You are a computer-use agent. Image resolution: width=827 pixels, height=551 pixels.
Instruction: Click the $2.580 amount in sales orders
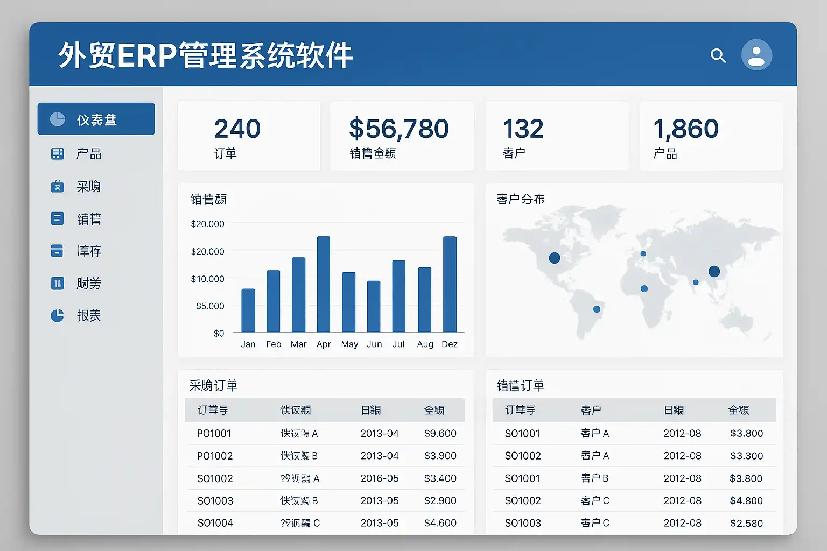pos(747,523)
